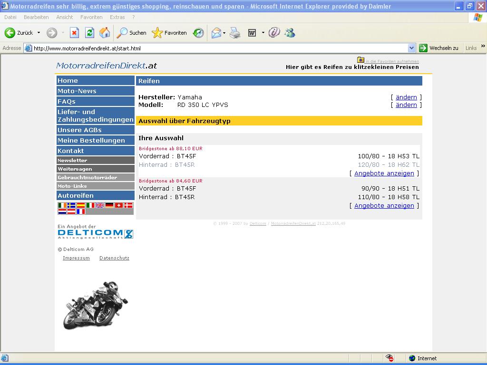Select the British flag
Screen dimensions: 487x365
point(100,205)
